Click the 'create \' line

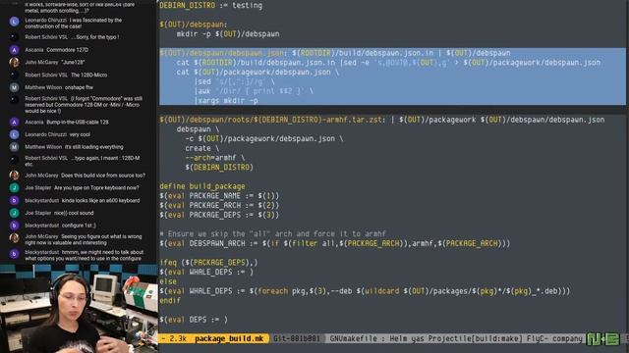pos(201,148)
